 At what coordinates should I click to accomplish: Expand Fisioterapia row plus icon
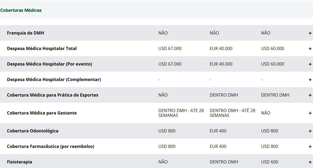click(310, 162)
